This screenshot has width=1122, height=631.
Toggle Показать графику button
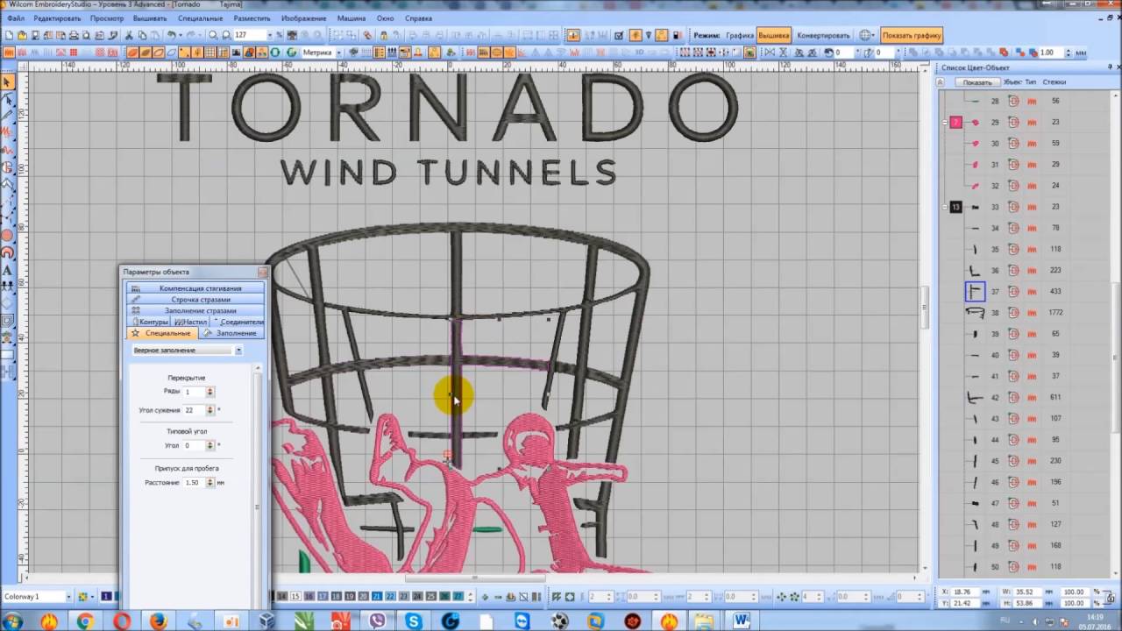912,35
